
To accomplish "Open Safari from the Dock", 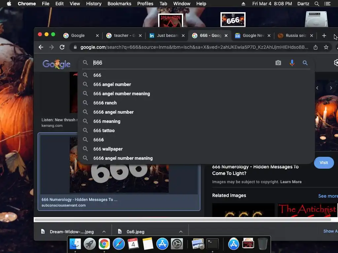I will (119, 244).
